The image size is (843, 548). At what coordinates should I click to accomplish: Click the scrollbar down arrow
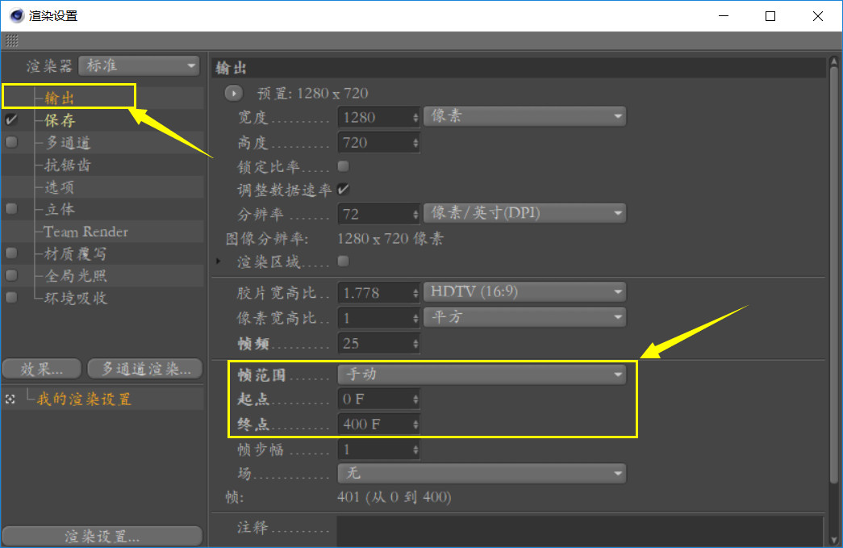[834, 540]
